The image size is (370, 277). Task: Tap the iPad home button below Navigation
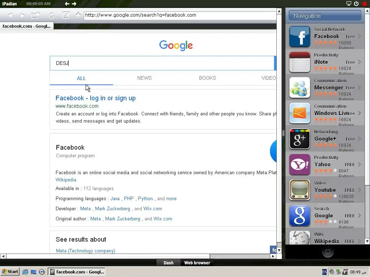tap(328, 252)
